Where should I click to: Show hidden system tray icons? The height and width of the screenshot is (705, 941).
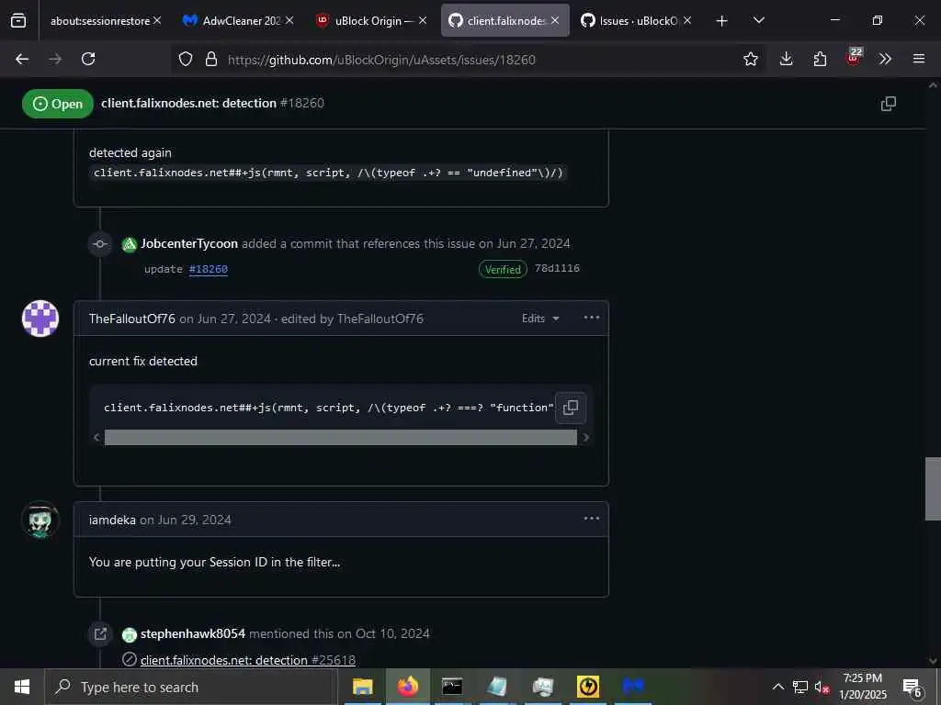coord(777,687)
